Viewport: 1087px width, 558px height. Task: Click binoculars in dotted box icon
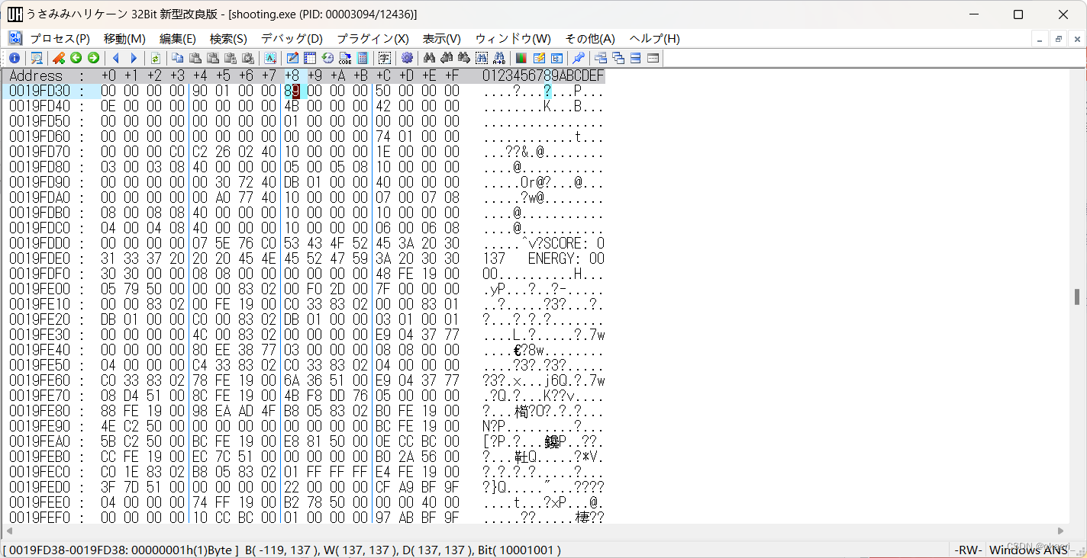(481, 58)
